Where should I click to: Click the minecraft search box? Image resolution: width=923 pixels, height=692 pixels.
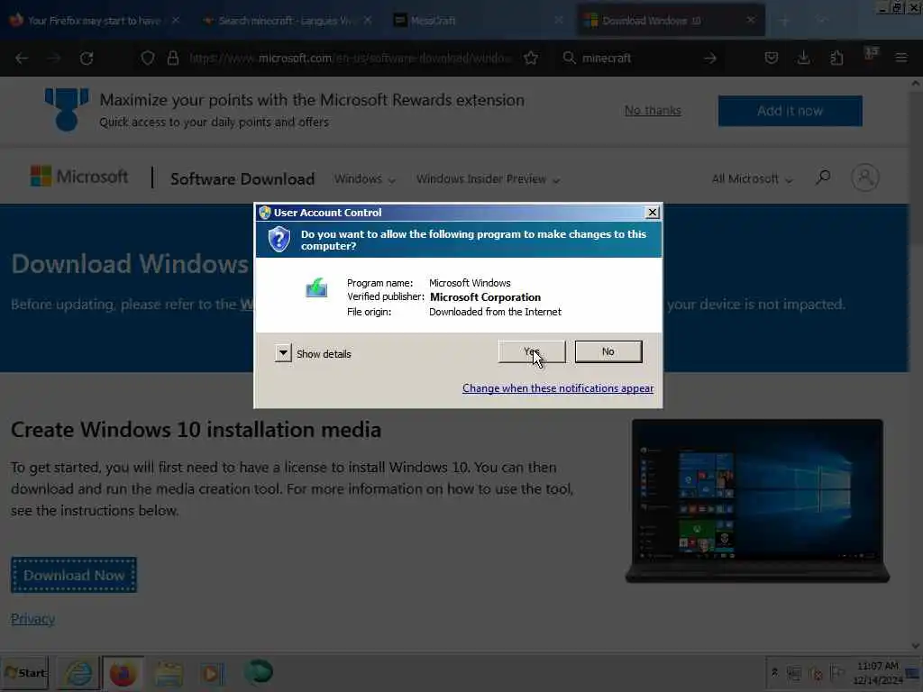coord(635,59)
